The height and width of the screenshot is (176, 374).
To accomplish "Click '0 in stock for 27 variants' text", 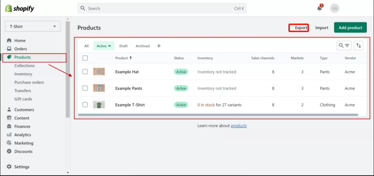I will point(220,105).
